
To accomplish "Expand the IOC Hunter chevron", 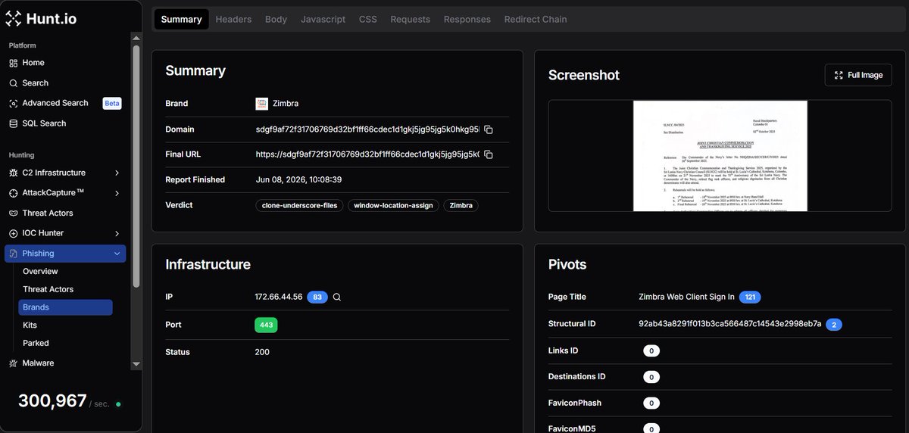I will click(117, 233).
